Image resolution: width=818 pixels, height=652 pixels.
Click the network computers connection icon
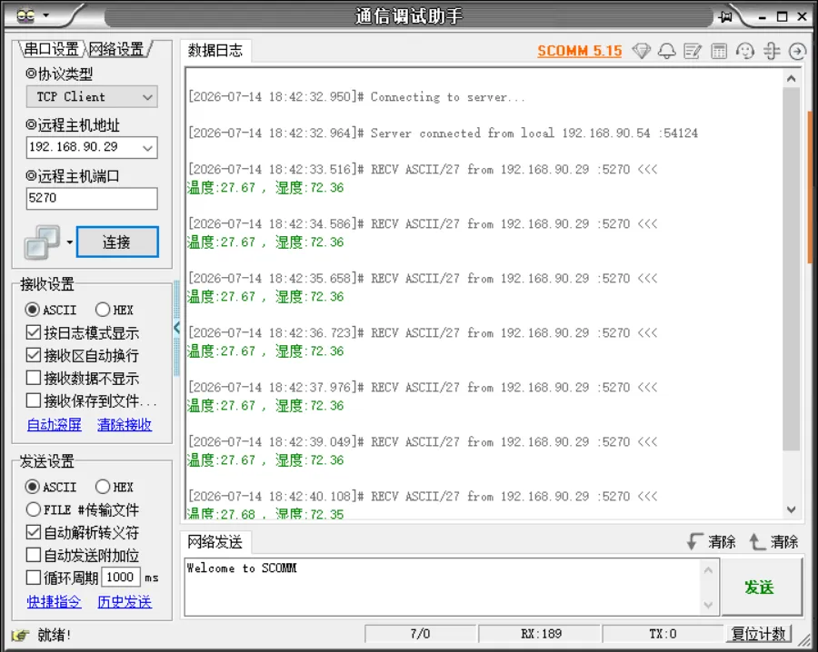[x=42, y=242]
